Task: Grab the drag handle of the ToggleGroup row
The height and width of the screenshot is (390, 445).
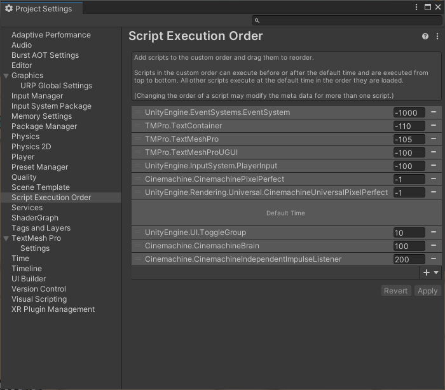Action: coord(138,232)
